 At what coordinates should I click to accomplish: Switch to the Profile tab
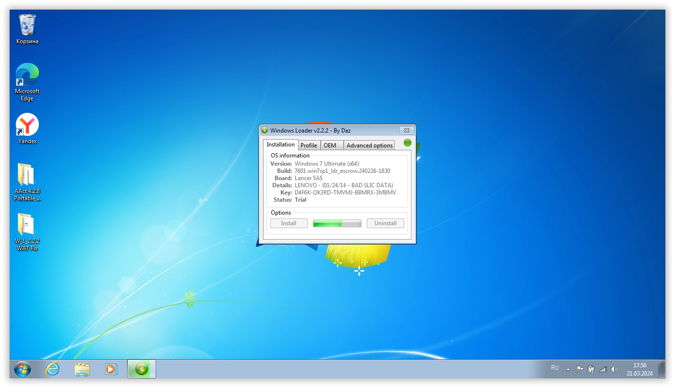[309, 145]
